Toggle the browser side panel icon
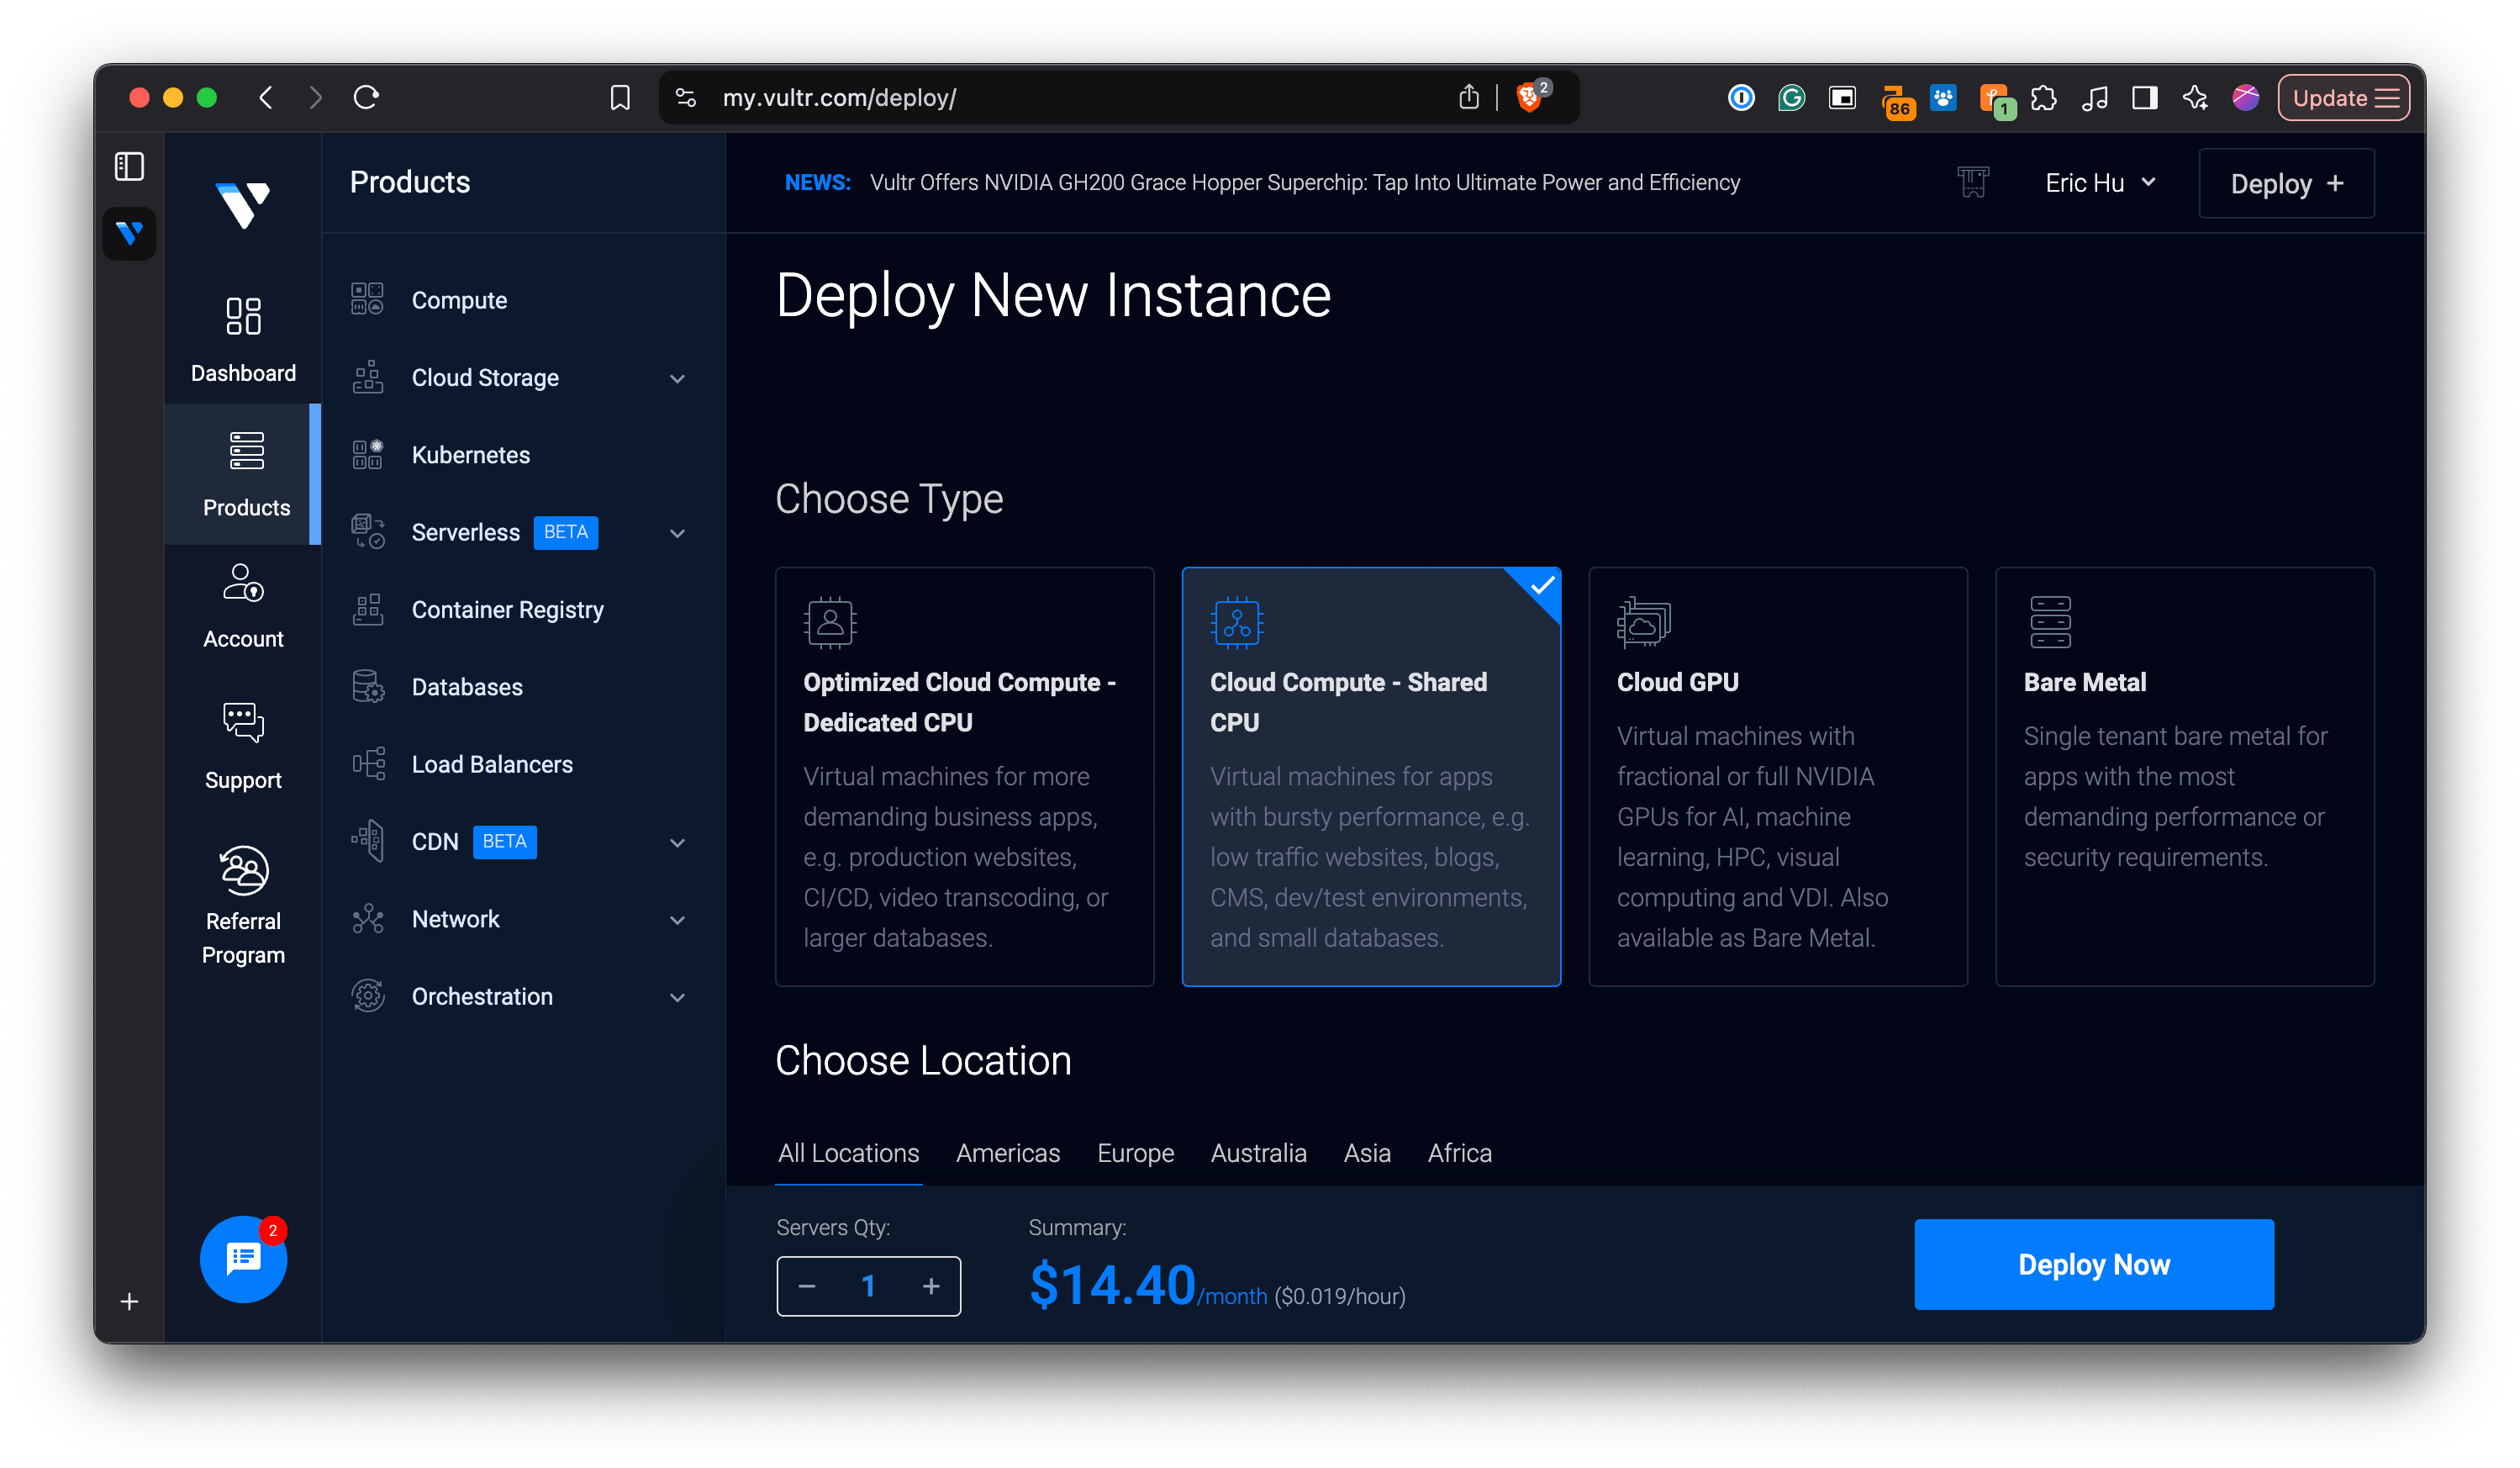2520x1468 pixels. coord(2144,97)
